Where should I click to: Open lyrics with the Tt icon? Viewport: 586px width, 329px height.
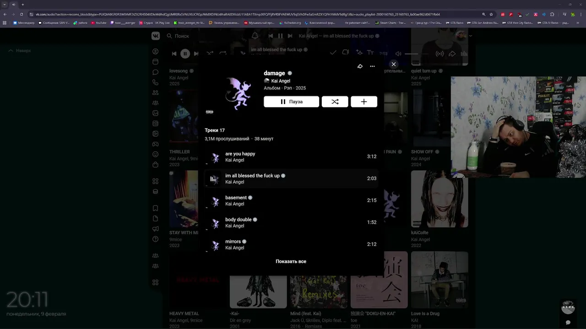pos(370,53)
